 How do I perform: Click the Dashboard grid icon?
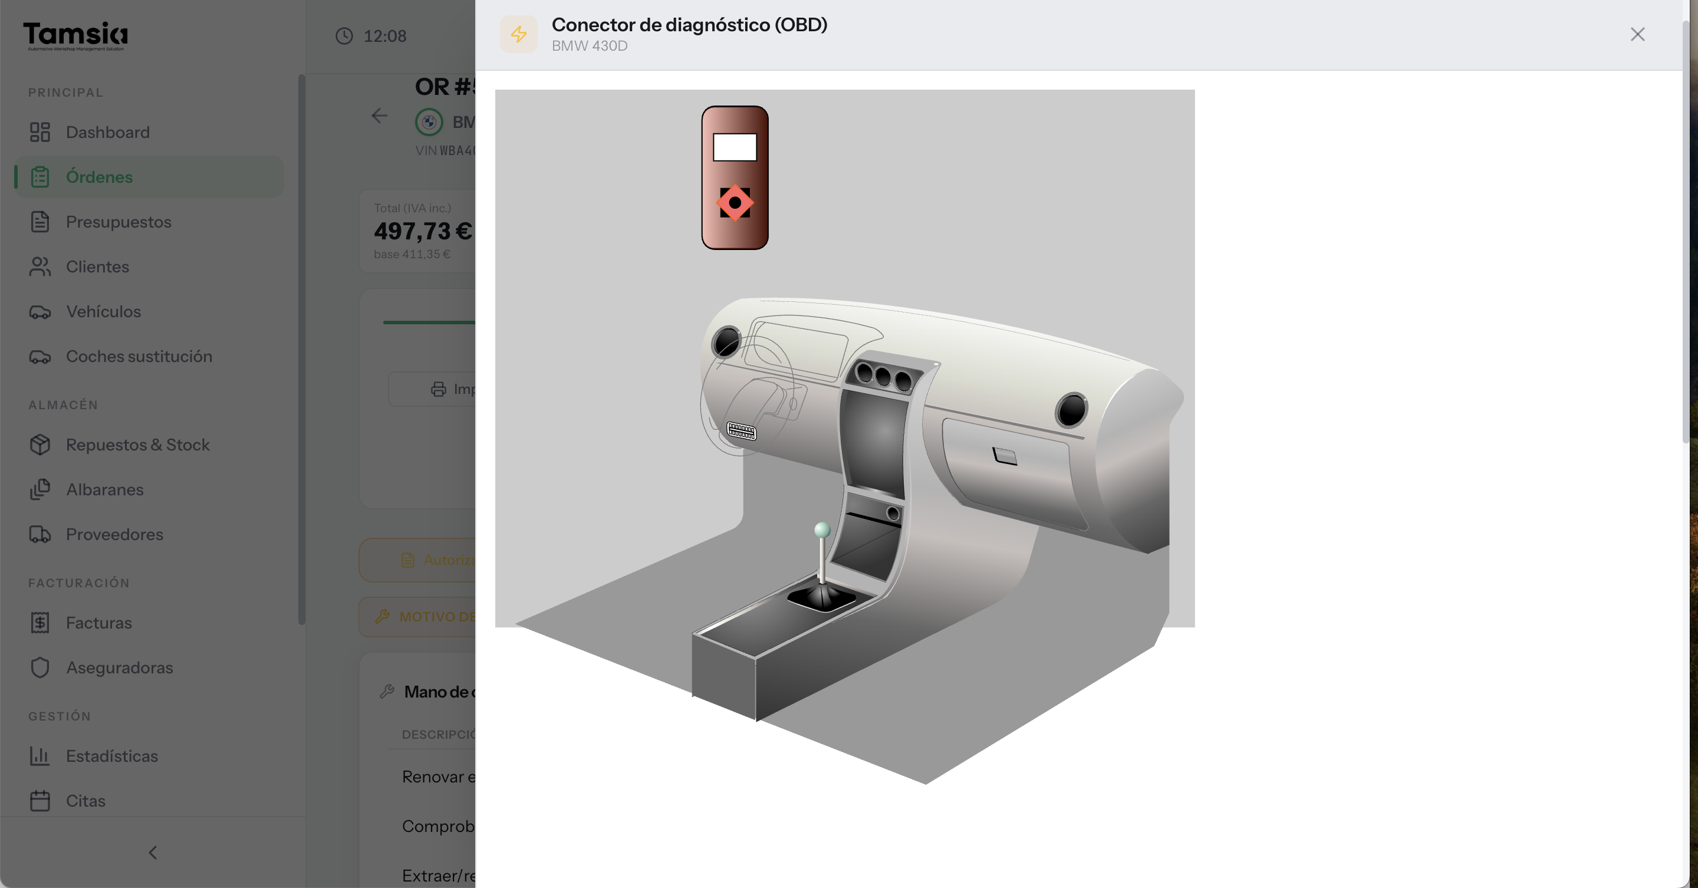[x=40, y=133]
